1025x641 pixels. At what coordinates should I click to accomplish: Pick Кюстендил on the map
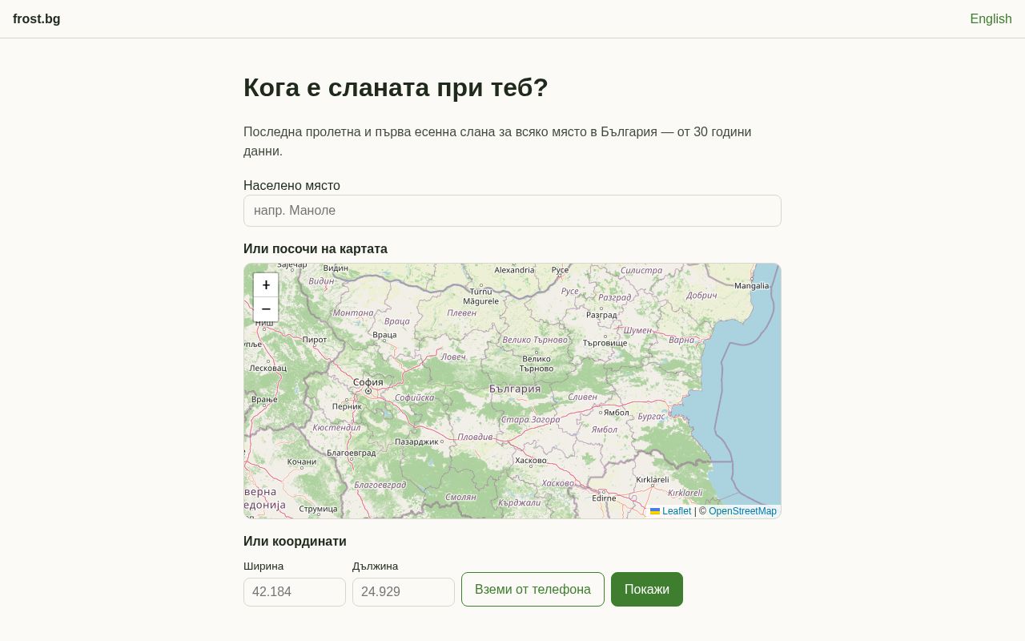coord(336,428)
